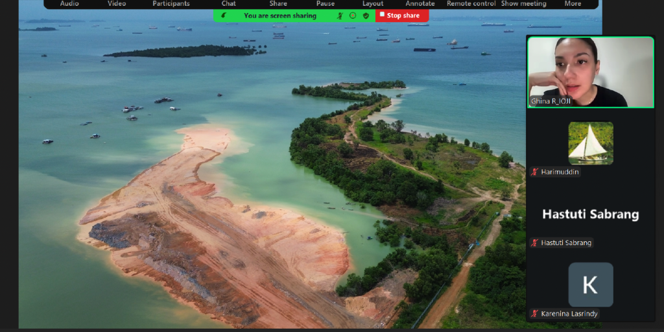The image size is (664, 332).
Task: Open the Chat panel
Action: (x=228, y=4)
